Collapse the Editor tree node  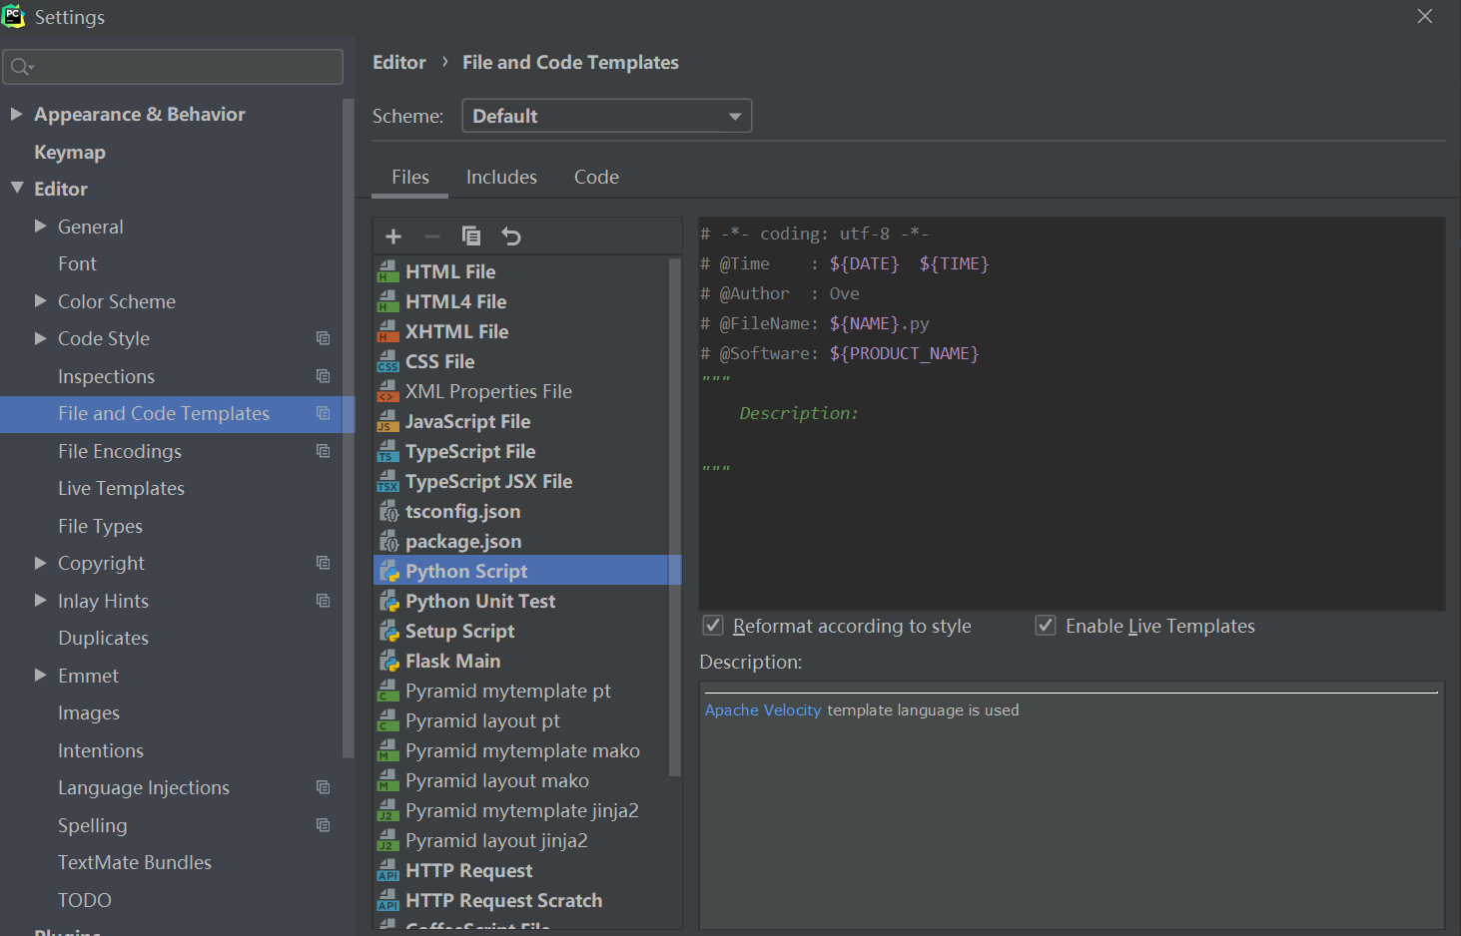click(x=17, y=188)
